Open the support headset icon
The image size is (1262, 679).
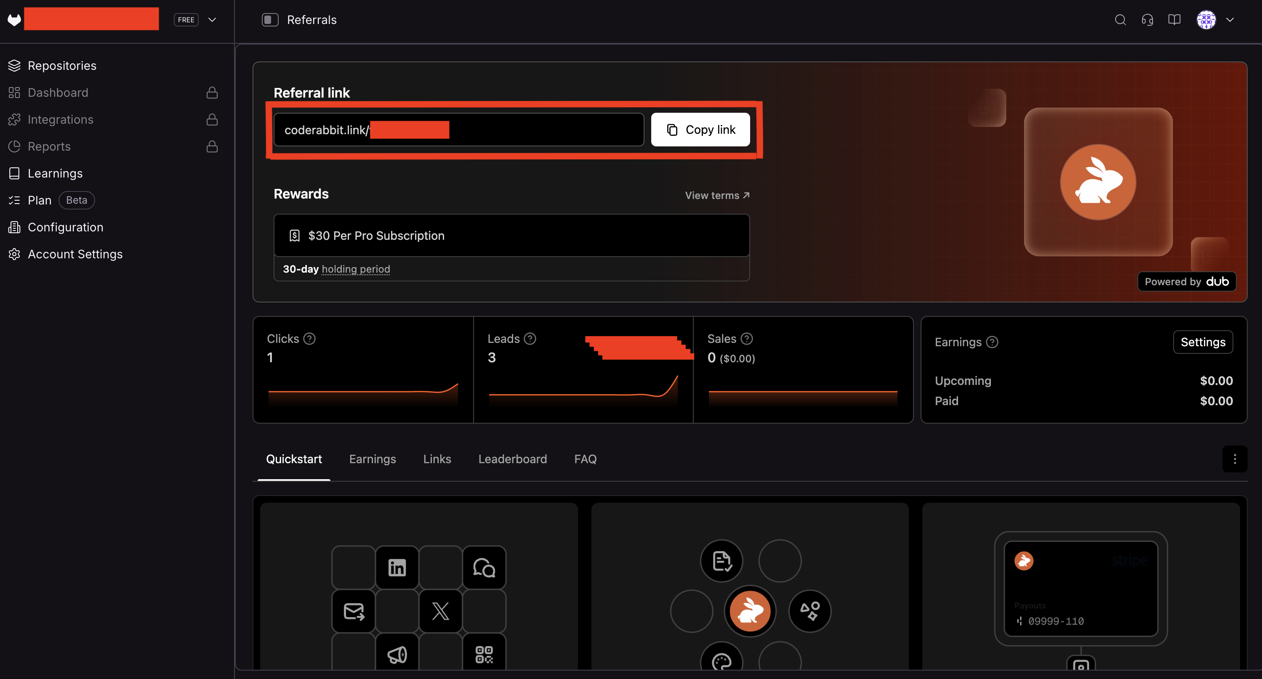click(x=1147, y=20)
